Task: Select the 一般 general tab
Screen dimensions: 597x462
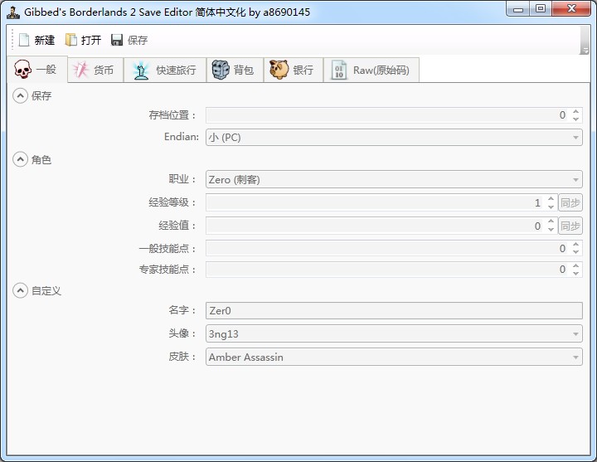Action: click(x=37, y=70)
